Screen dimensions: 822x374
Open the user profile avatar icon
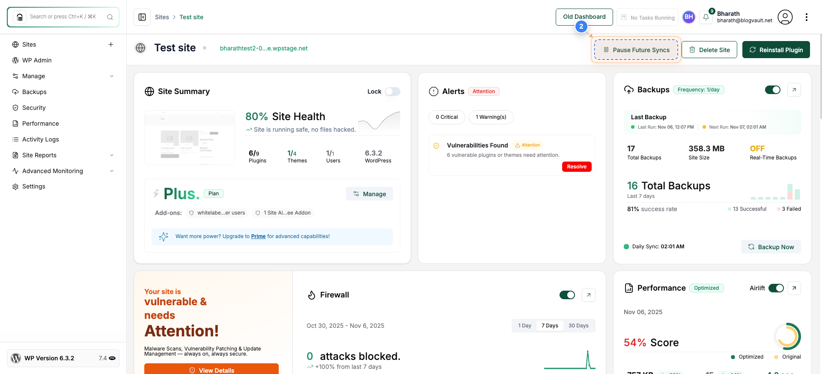785,17
